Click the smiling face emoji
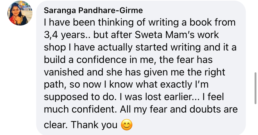Image resolution: width=258 pixels, height=135 pixels. 126,125
